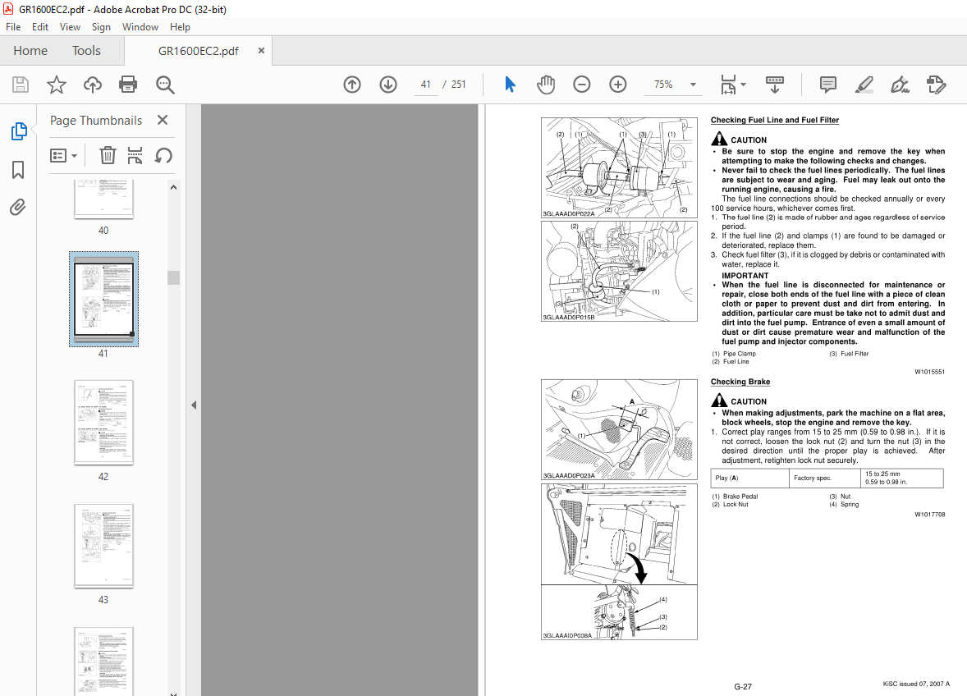This screenshot has width=967, height=696.
Task: Click the 'G-27' page footer
Action: coord(743,686)
